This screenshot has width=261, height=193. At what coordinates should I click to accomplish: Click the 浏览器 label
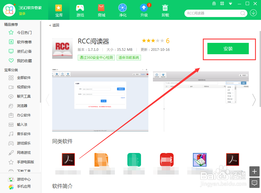tap(22, 106)
